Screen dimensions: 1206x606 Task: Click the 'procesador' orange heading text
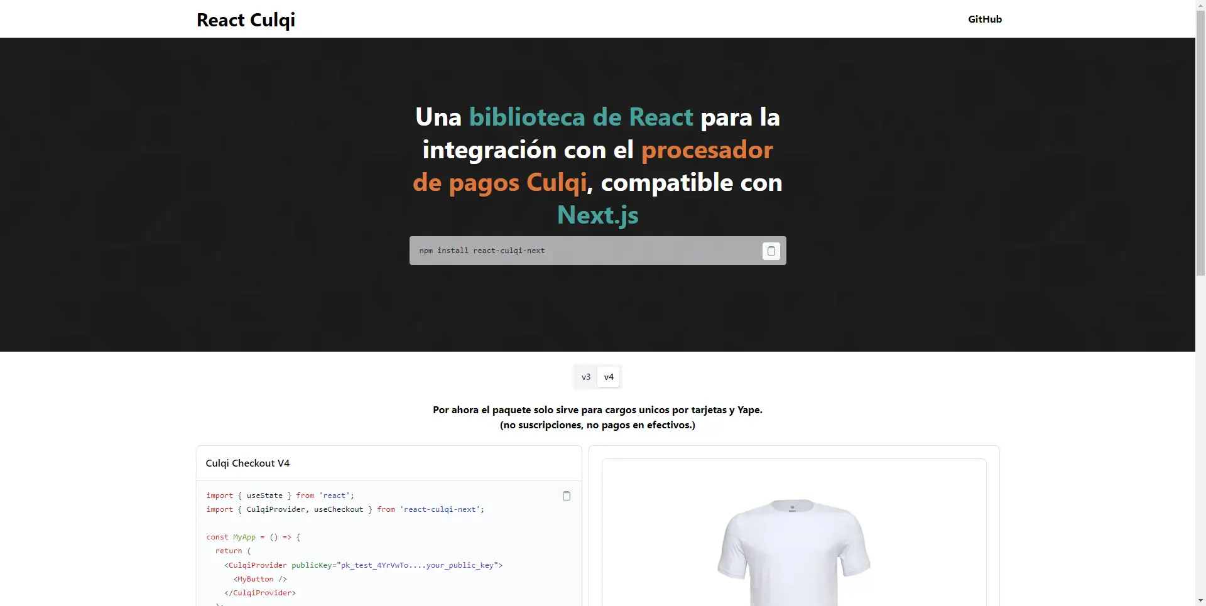pos(707,150)
